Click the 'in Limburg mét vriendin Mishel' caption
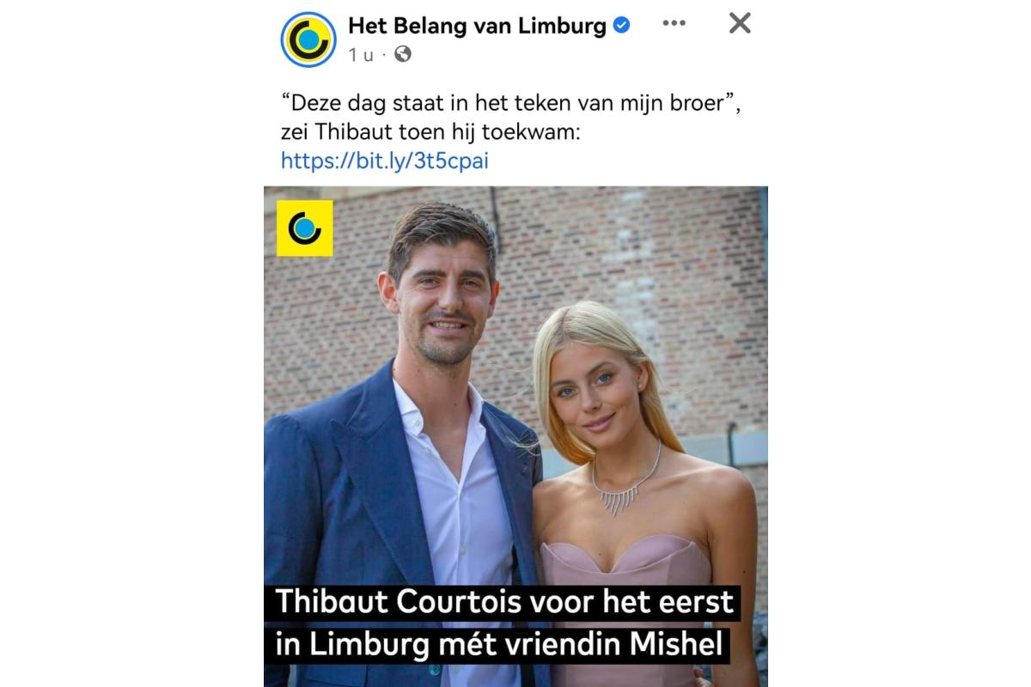The image size is (1031, 687). [499, 644]
